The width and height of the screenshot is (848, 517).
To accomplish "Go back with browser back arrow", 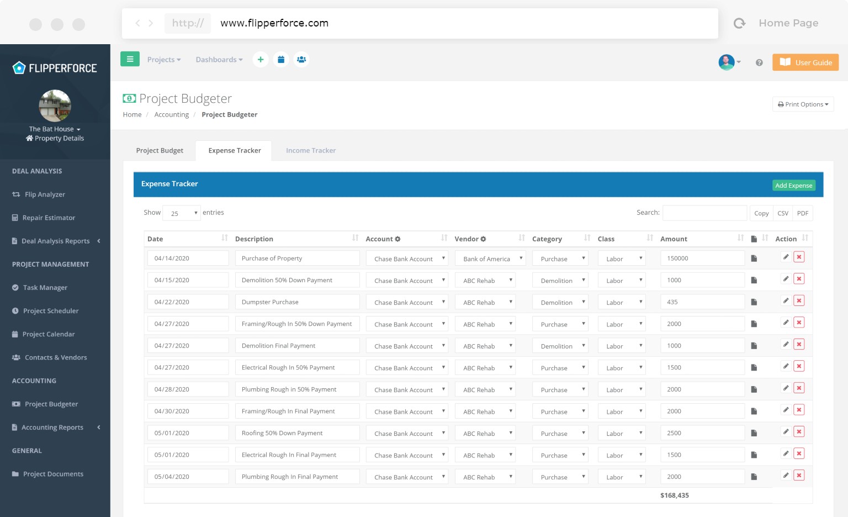I will click(137, 23).
